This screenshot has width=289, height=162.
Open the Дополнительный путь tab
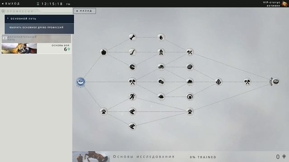coord(36,38)
